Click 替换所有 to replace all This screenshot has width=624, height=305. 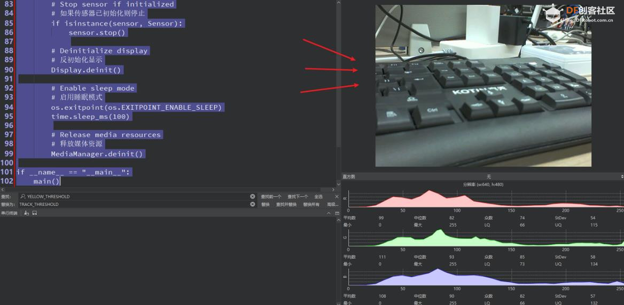point(311,204)
